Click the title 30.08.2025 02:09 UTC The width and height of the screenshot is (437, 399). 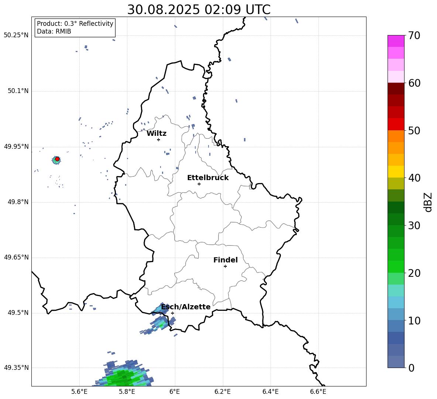(199, 10)
